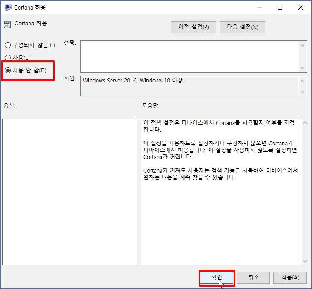Screen dimensions: 312x289
Task: Click the up arrow of 지원 box scrollbar
Action: tap(302, 81)
